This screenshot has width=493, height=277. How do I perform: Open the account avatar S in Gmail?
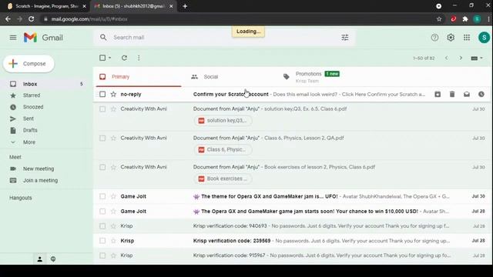coord(484,38)
